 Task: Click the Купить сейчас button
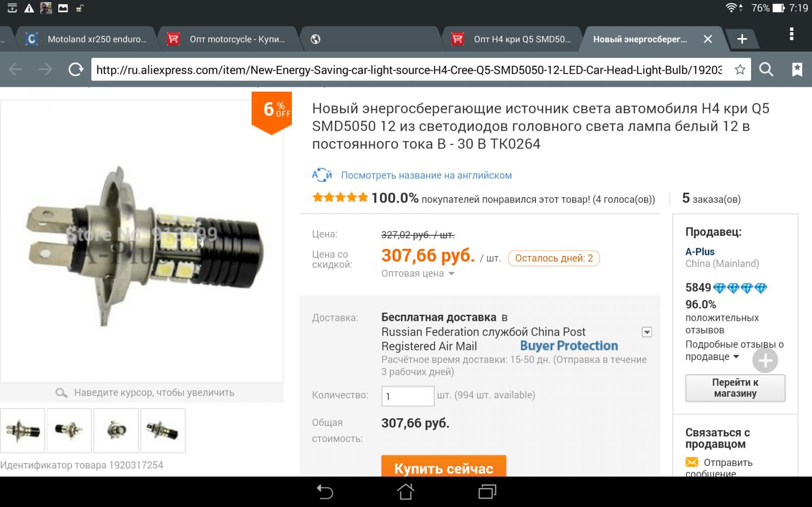tap(444, 467)
